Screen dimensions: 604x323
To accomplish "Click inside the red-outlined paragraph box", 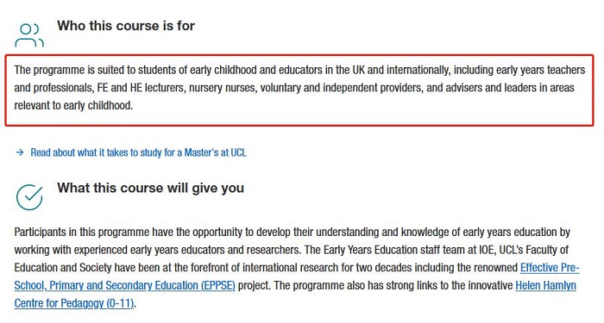I will pos(299,90).
